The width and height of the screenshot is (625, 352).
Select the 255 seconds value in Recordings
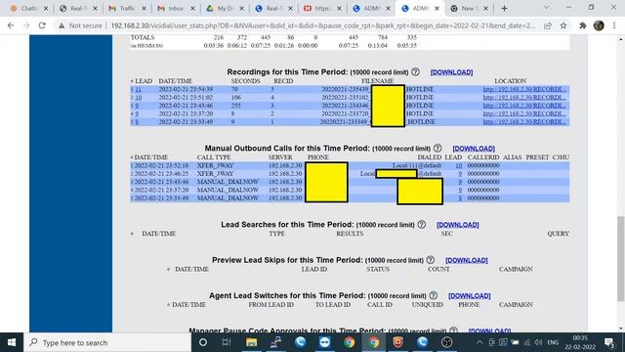click(236, 106)
